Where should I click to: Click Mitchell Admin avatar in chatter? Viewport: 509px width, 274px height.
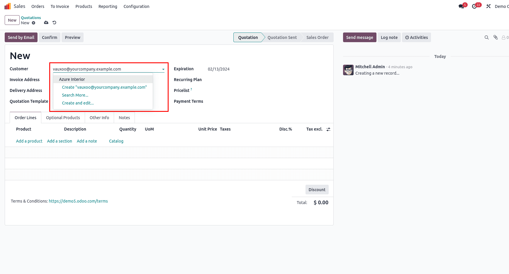point(348,70)
